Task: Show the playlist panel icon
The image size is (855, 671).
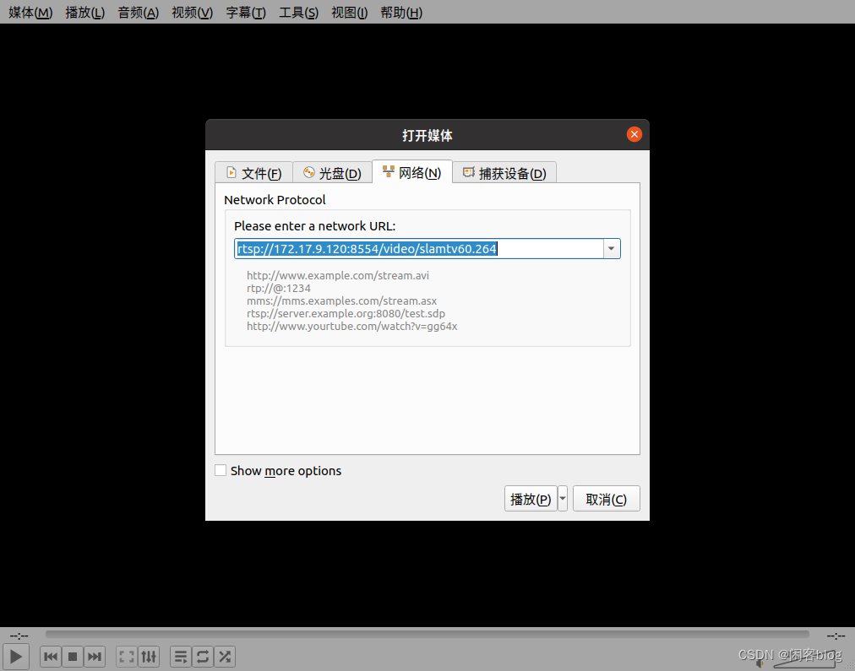Action: click(180, 657)
